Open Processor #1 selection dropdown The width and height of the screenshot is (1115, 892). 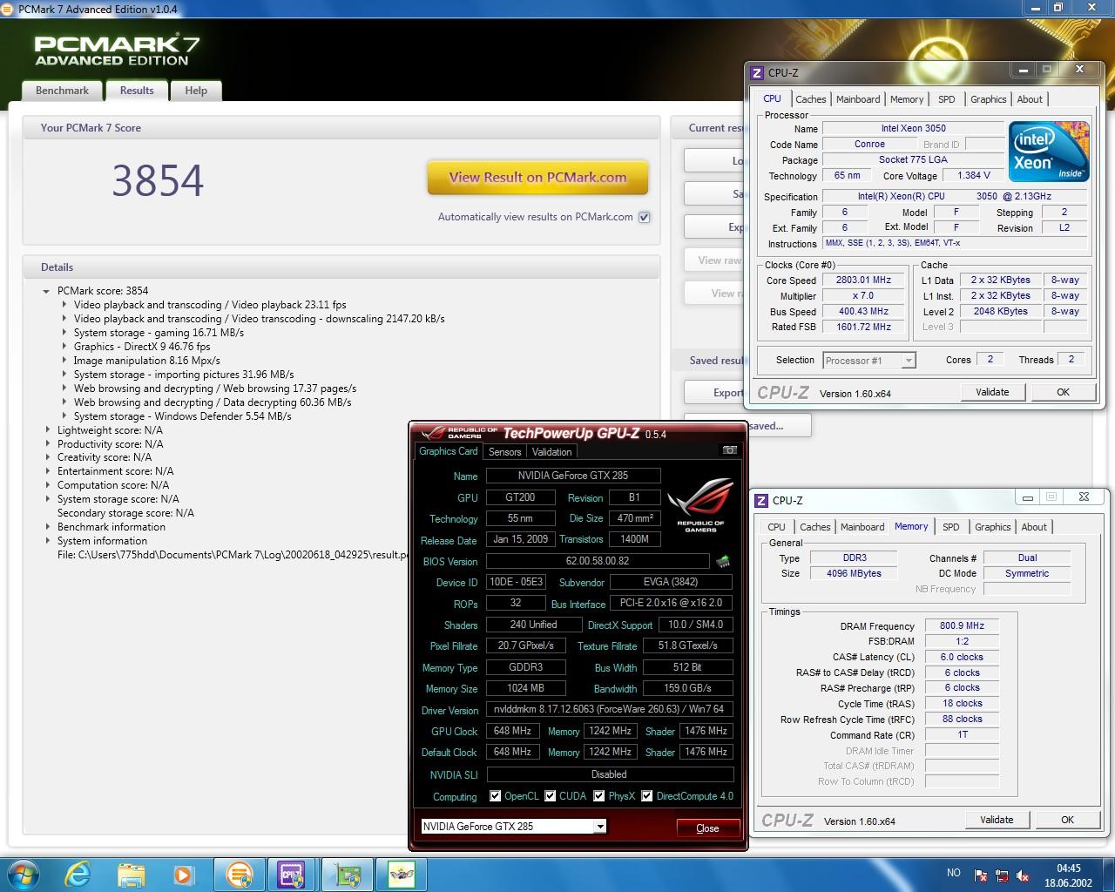coord(909,361)
